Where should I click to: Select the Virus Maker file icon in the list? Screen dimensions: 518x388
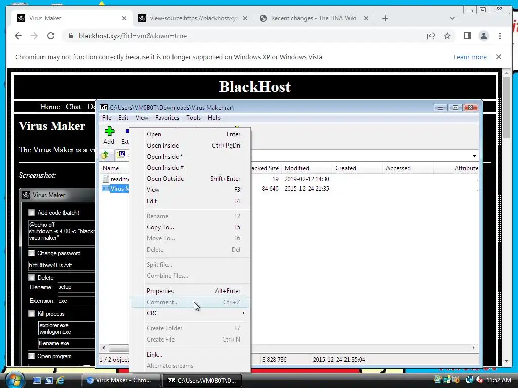[106, 189]
